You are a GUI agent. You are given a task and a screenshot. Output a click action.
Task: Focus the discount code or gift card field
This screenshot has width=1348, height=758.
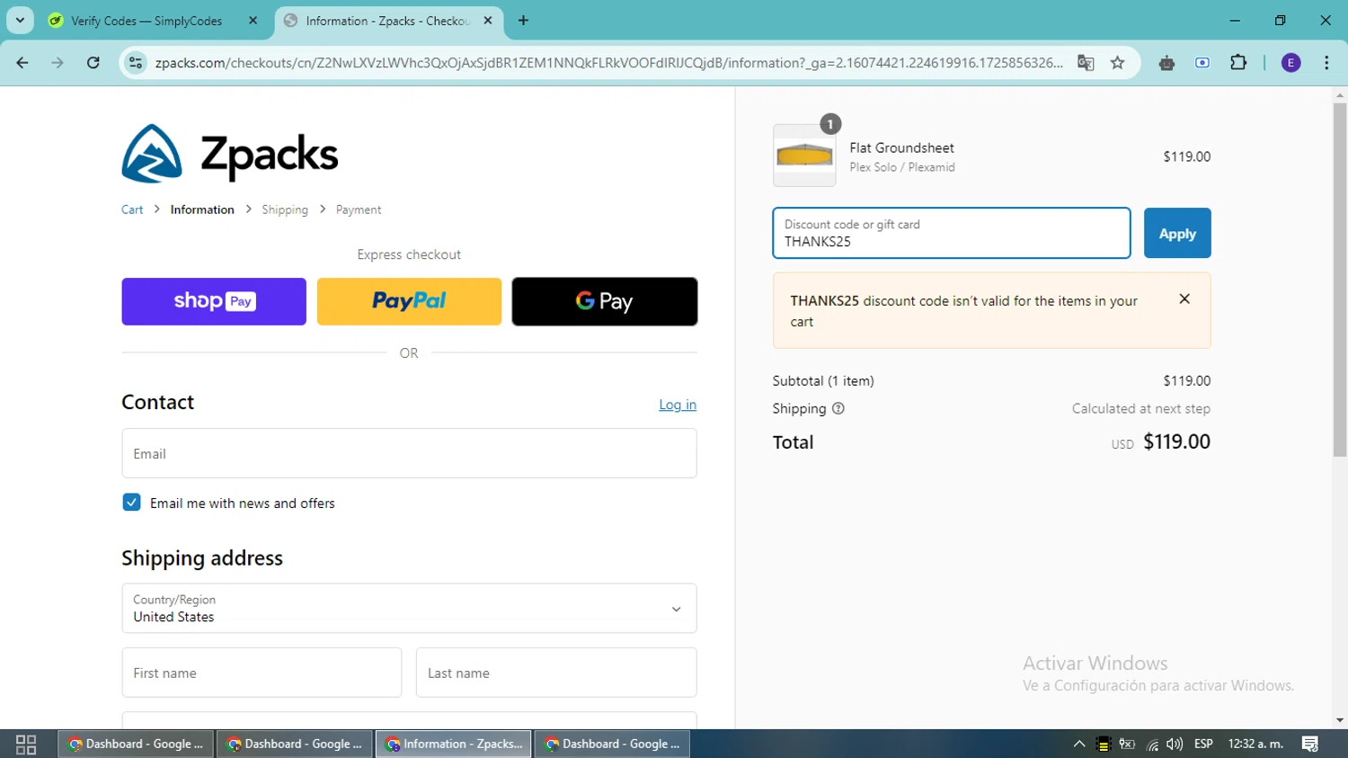(x=952, y=233)
